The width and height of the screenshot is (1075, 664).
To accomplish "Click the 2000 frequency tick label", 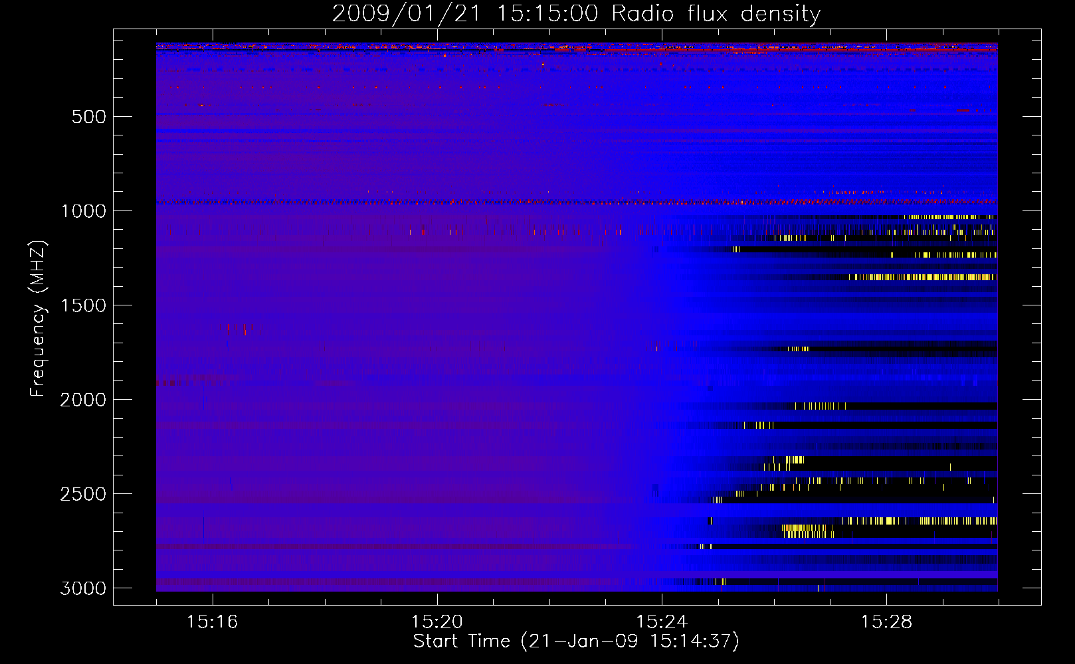I will 83,400.
